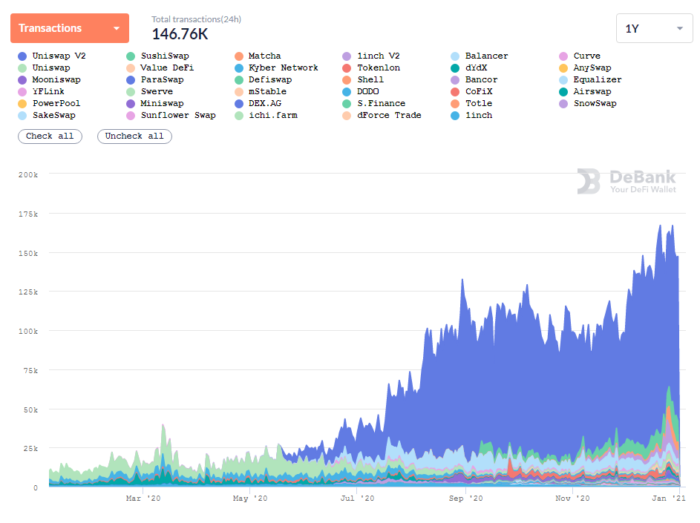Toggle the Matcha legend series
The image size is (700, 523).
(x=258, y=56)
